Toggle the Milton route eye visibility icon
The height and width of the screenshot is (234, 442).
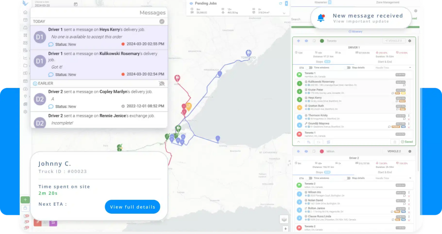pos(306,151)
